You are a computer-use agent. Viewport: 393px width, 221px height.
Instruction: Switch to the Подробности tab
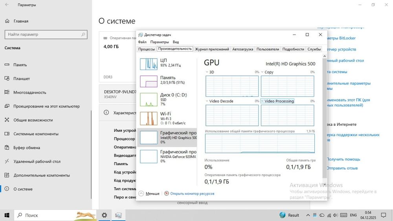(293, 49)
